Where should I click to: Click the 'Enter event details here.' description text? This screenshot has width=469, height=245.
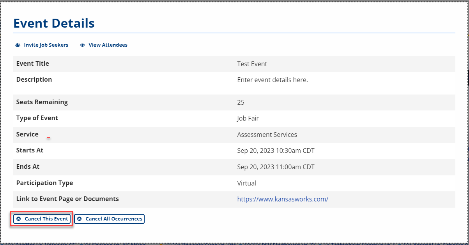click(x=272, y=80)
